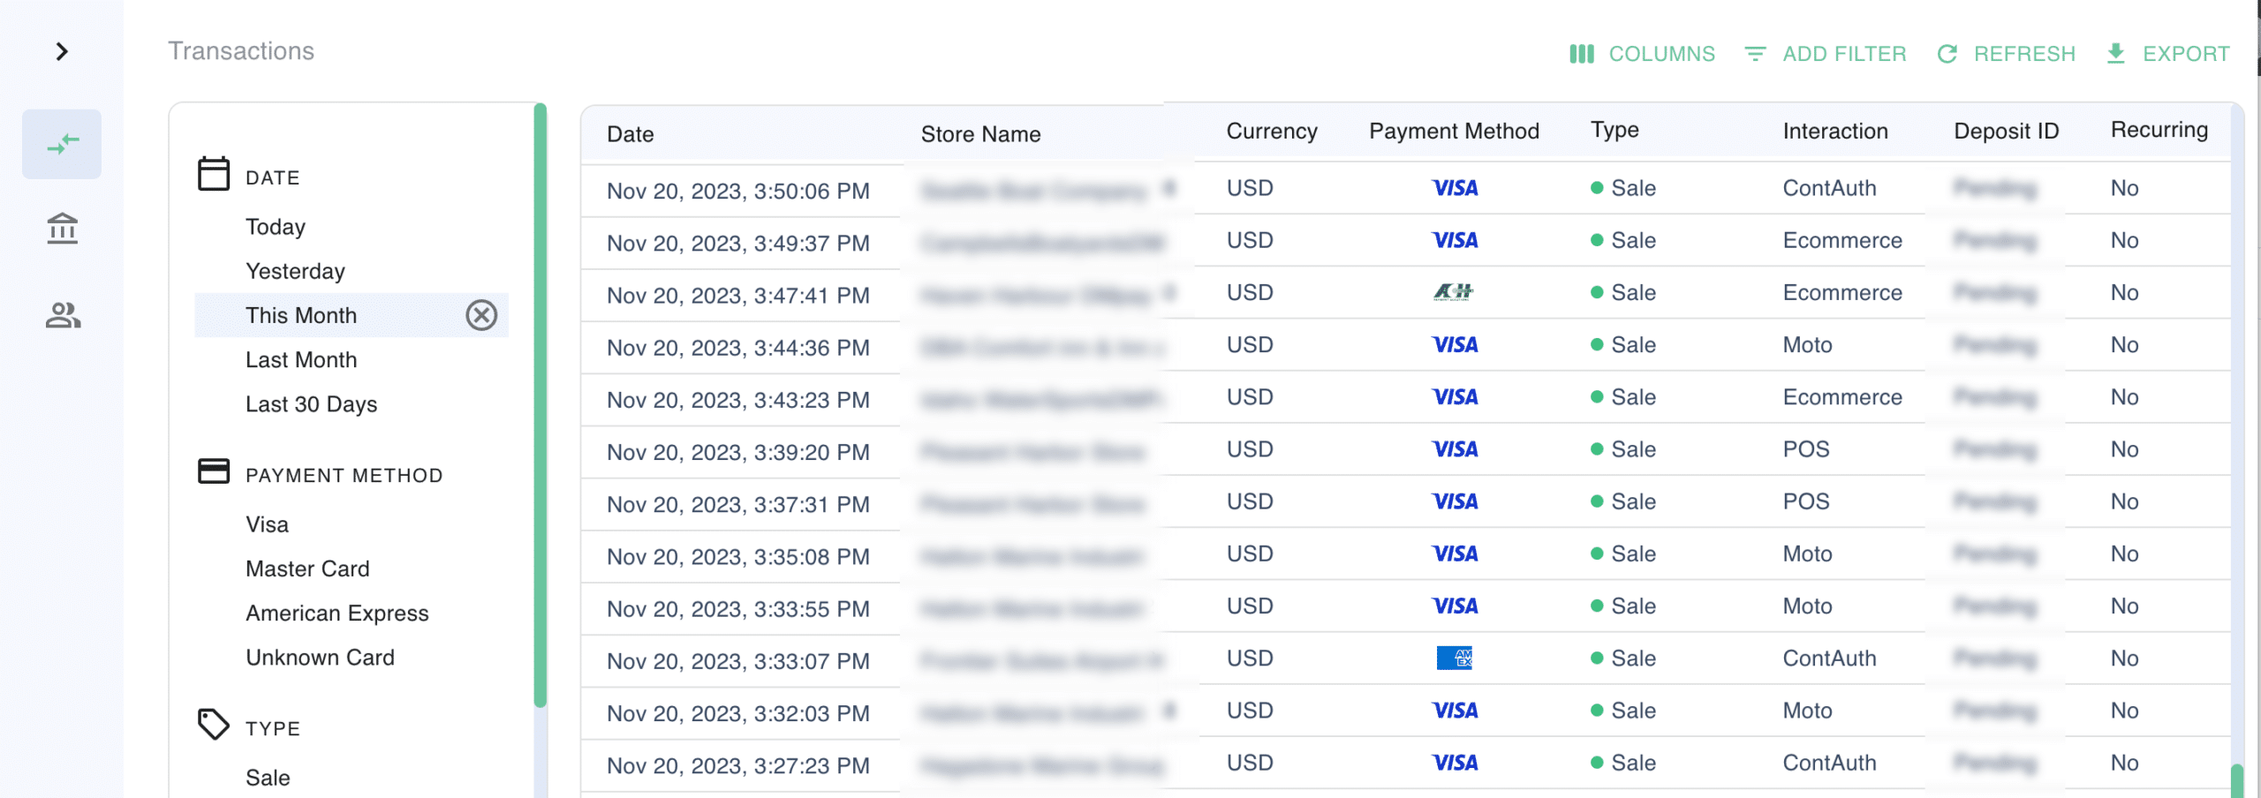2261x798 pixels.
Task: Select the Unknown Card filter link
Action: [x=320, y=657]
